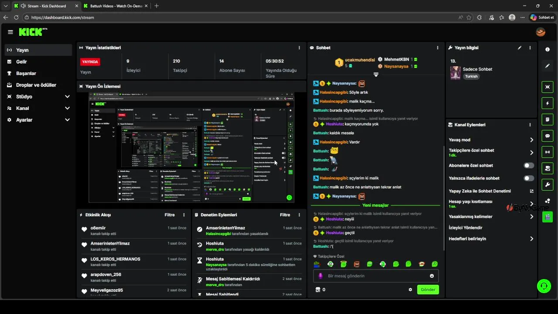Send the chat message with Gönder

(x=428, y=290)
